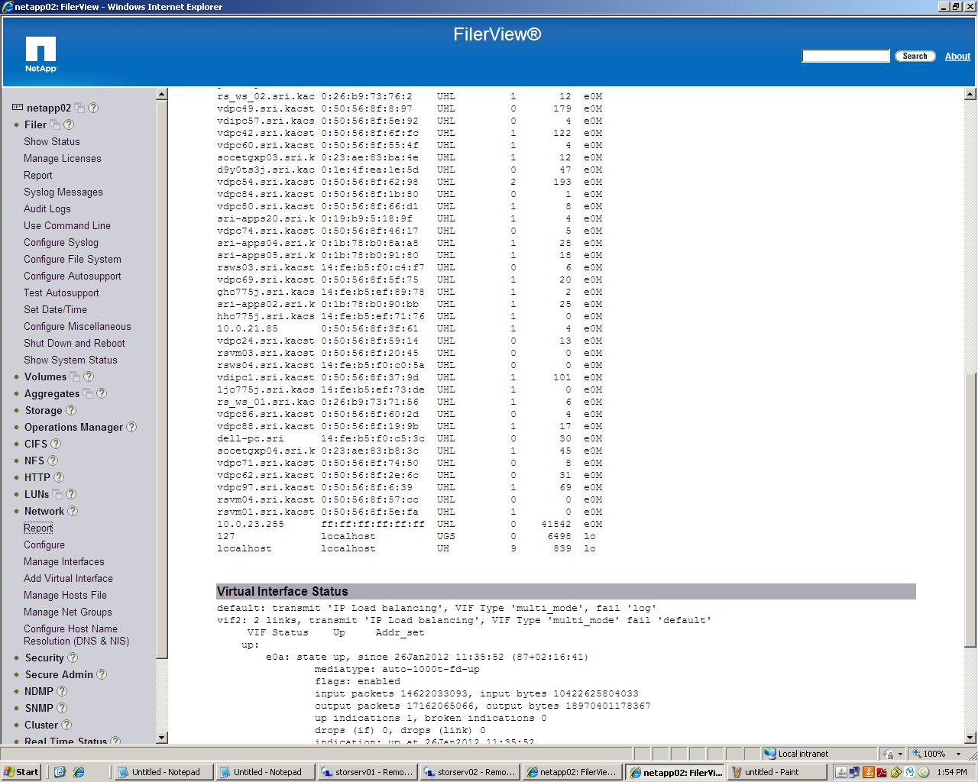The width and height of the screenshot is (978, 782).
Task: Click the help icon beside SNMP
Action: pyautogui.click(x=62, y=708)
